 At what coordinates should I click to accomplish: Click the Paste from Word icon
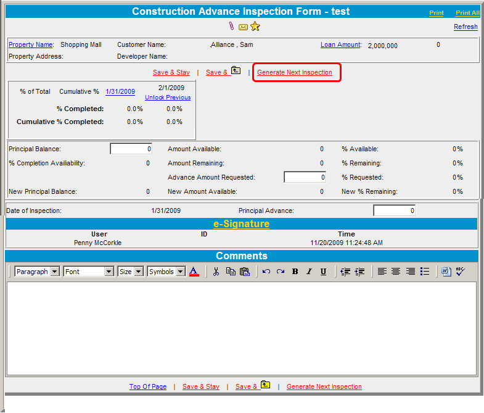[446, 272]
